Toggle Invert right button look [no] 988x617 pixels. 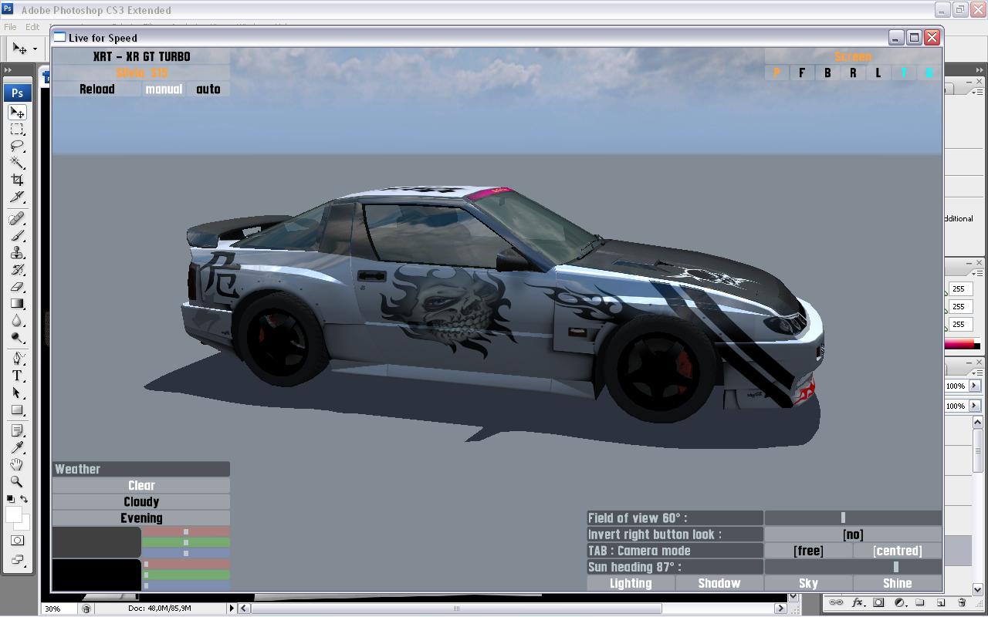pos(853,534)
